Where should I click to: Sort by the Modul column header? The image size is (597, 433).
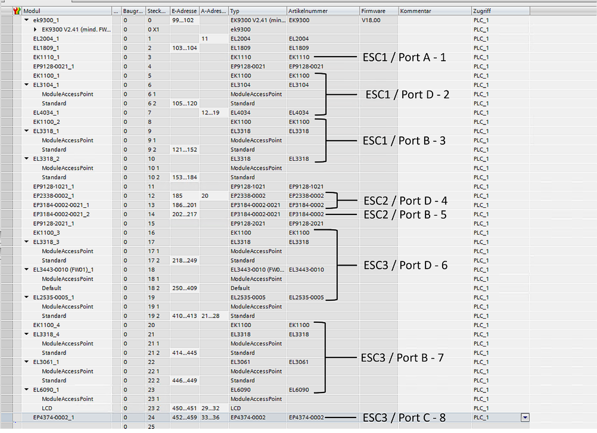click(x=67, y=11)
